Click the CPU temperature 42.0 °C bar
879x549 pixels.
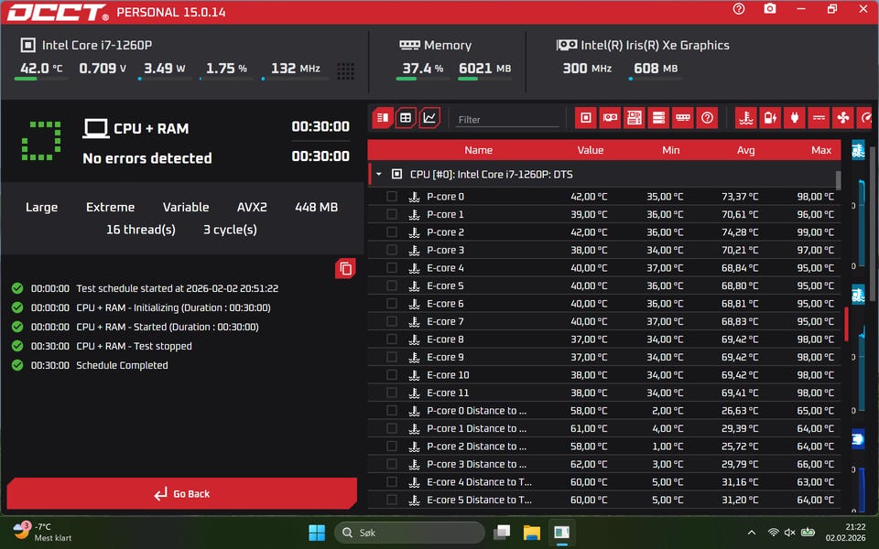pyautogui.click(x=41, y=79)
